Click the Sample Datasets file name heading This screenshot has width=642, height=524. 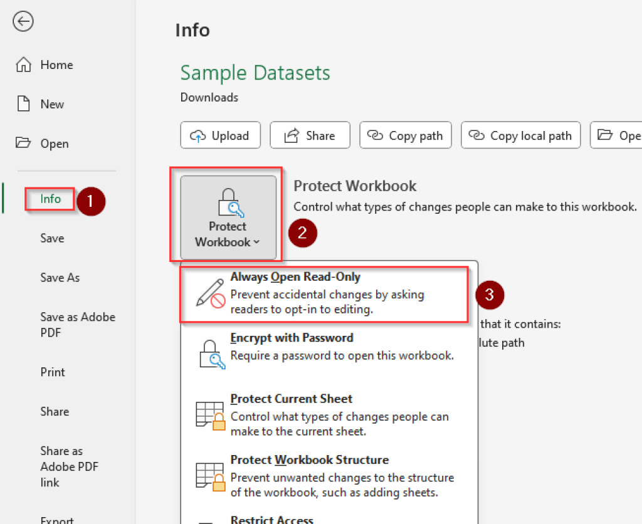pos(255,73)
